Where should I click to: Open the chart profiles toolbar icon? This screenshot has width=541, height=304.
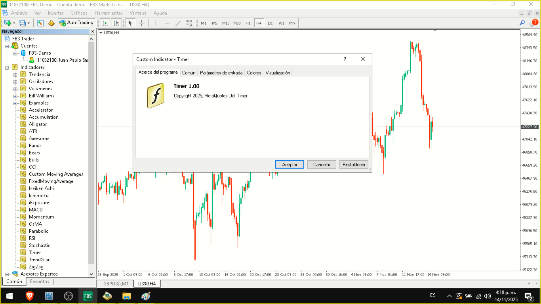click(24, 23)
